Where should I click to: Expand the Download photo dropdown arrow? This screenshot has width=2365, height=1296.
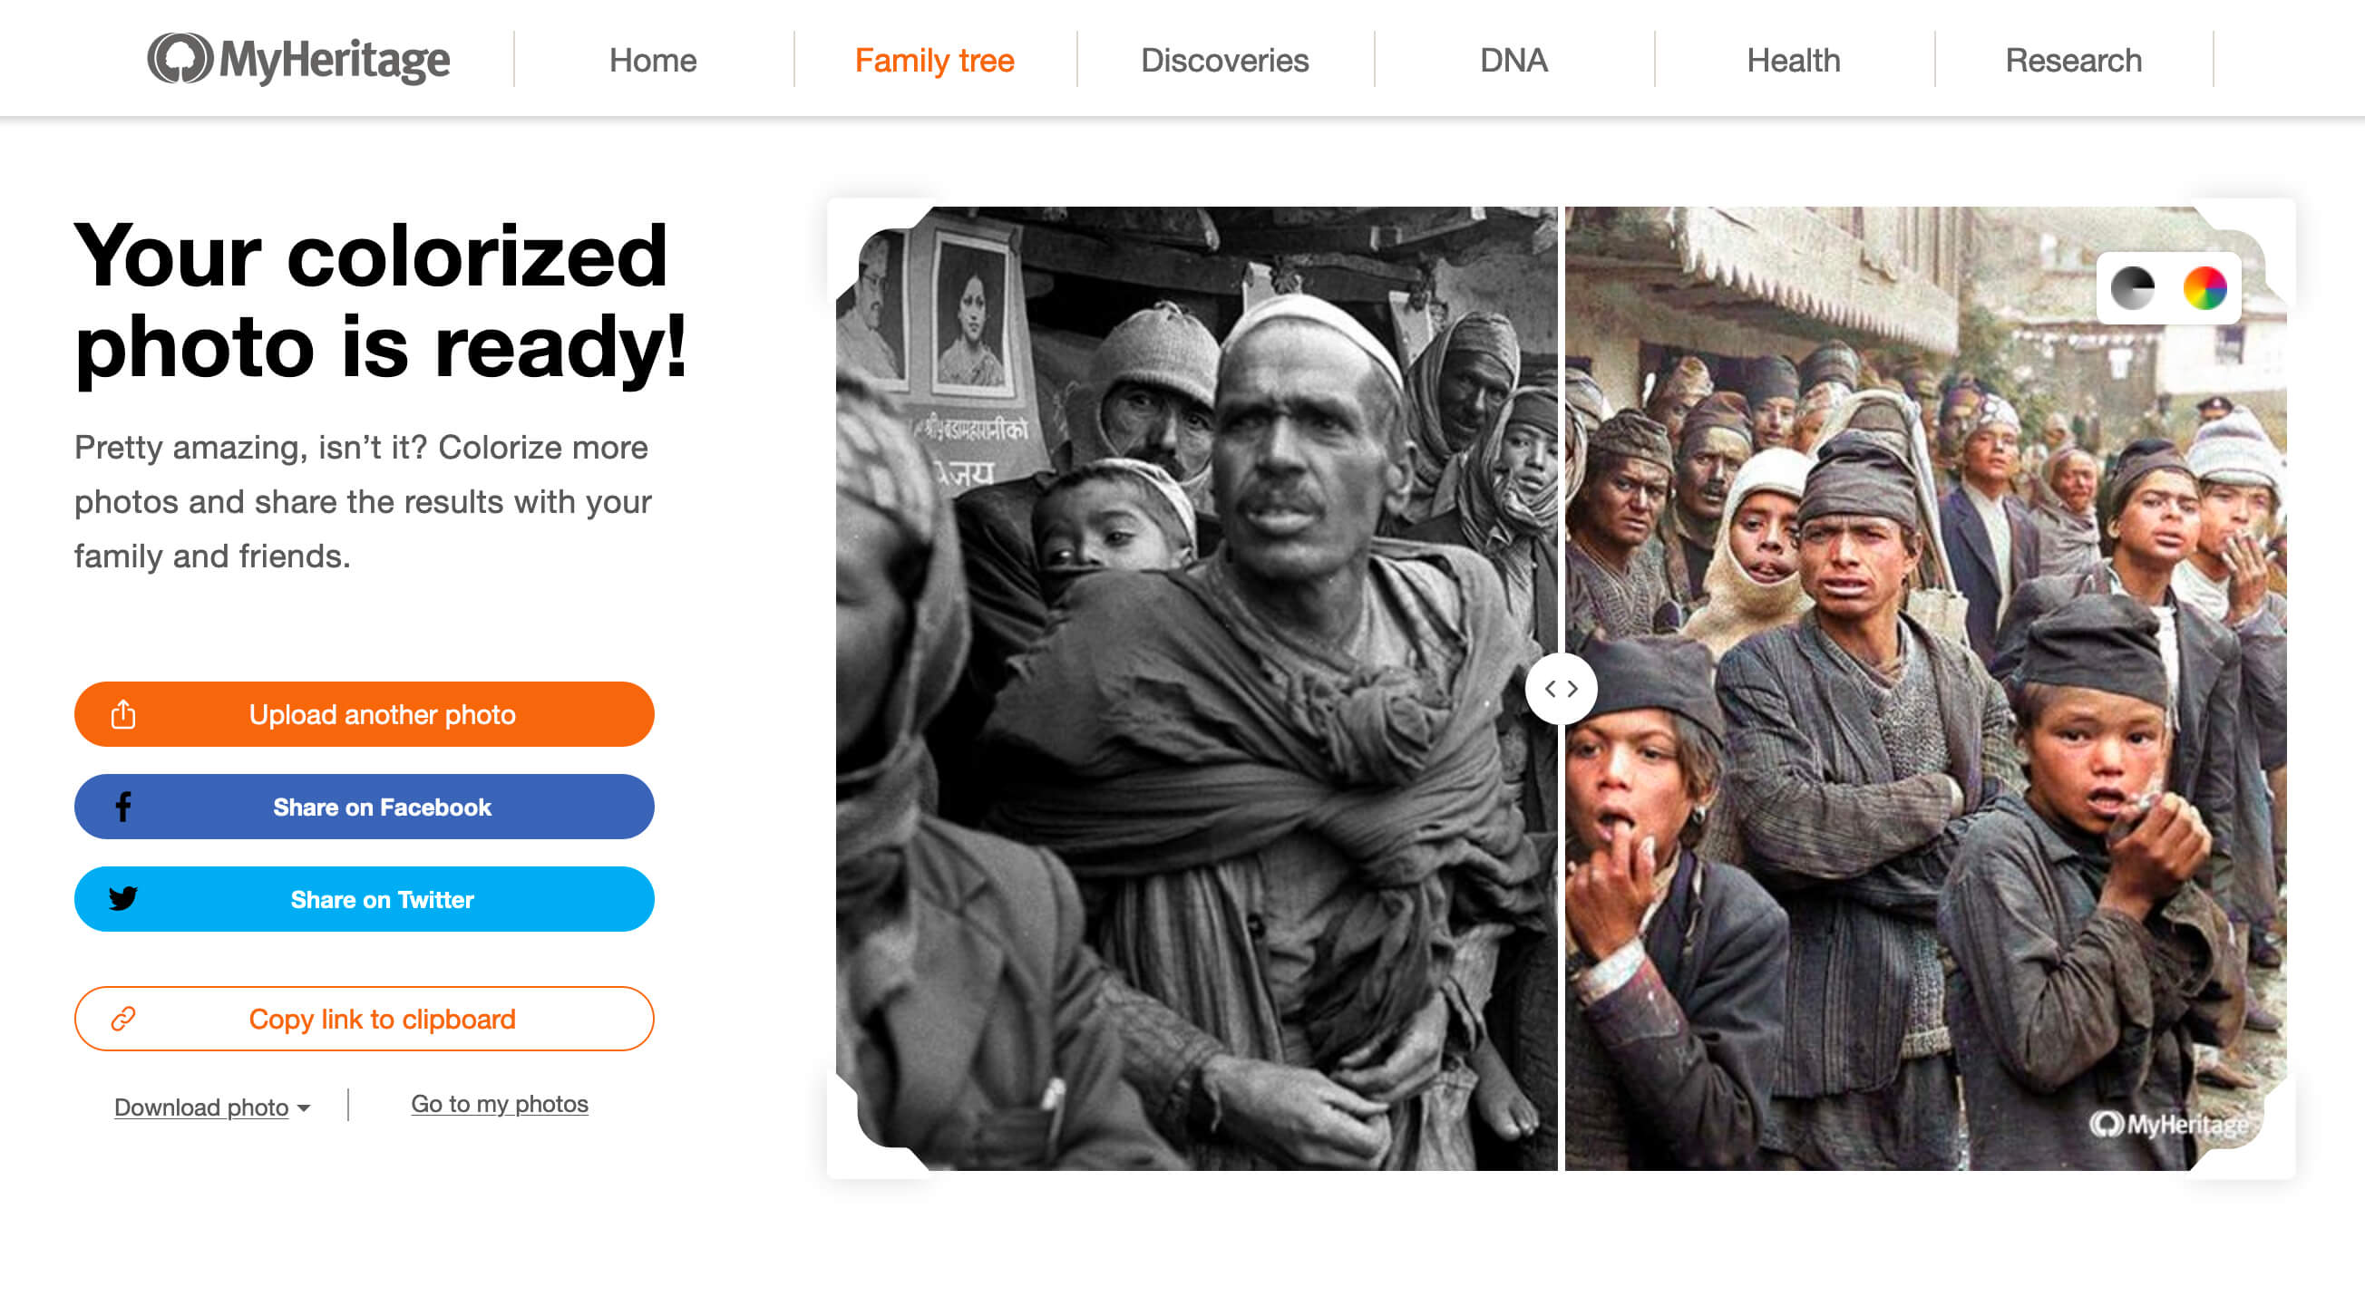pos(304,1107)
